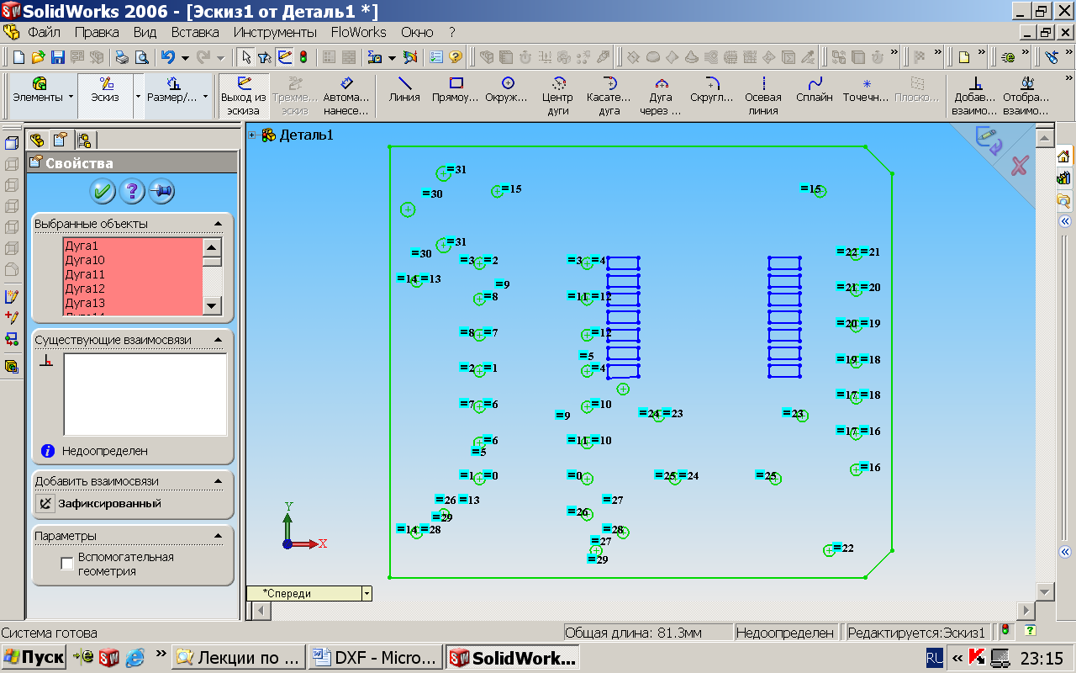1076x673 pixels.
Task: Click the confirm sketch corner icon
Action: [989, 139]
